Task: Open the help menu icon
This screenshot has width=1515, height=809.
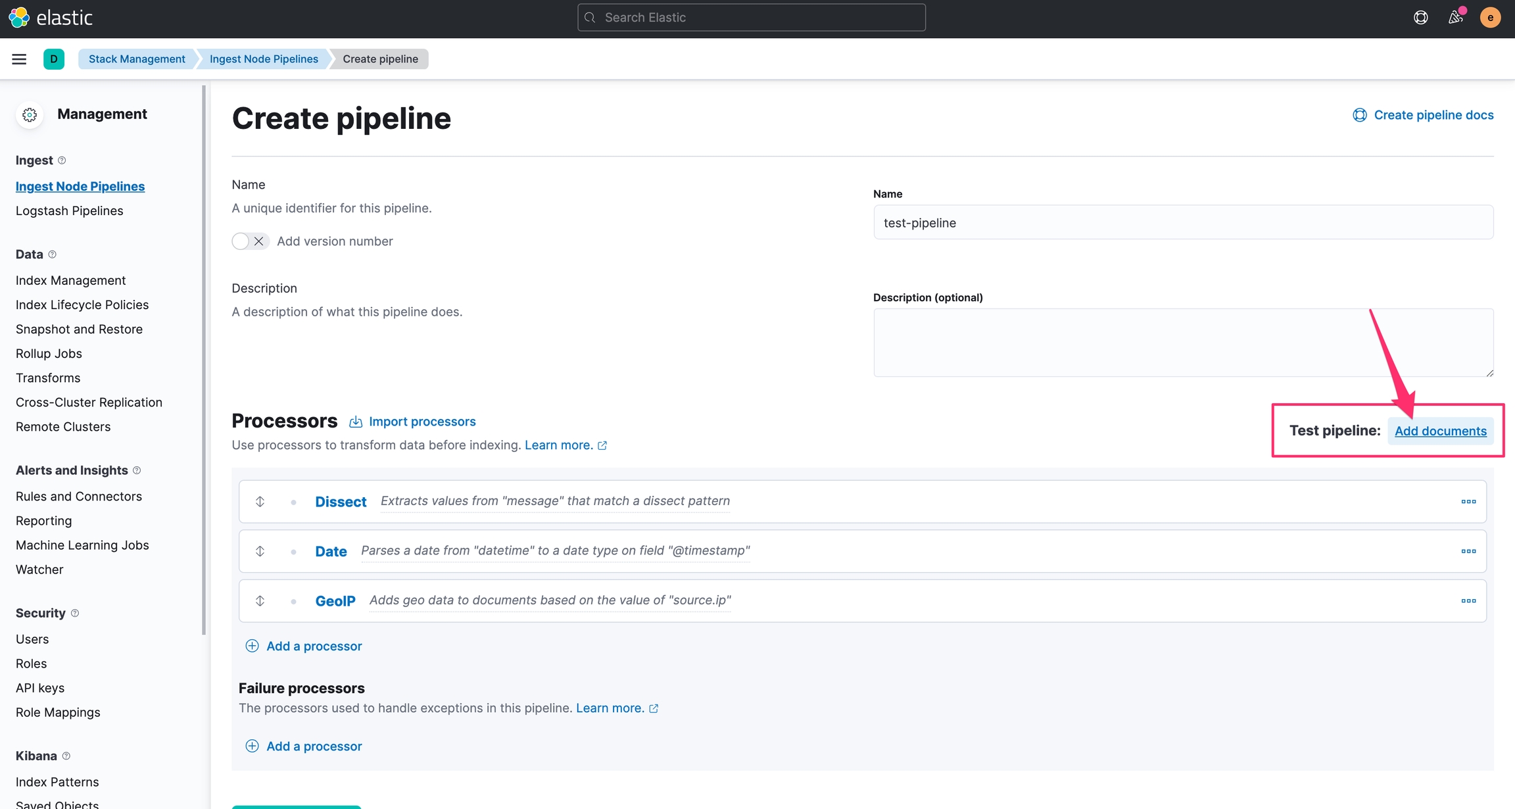Action: (x=1420, y=18)
